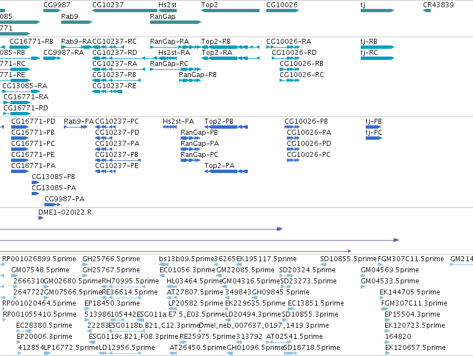Select transcript CG16771-RD
The width and height of the screenshot is (473, 356).
click(26, 108)
